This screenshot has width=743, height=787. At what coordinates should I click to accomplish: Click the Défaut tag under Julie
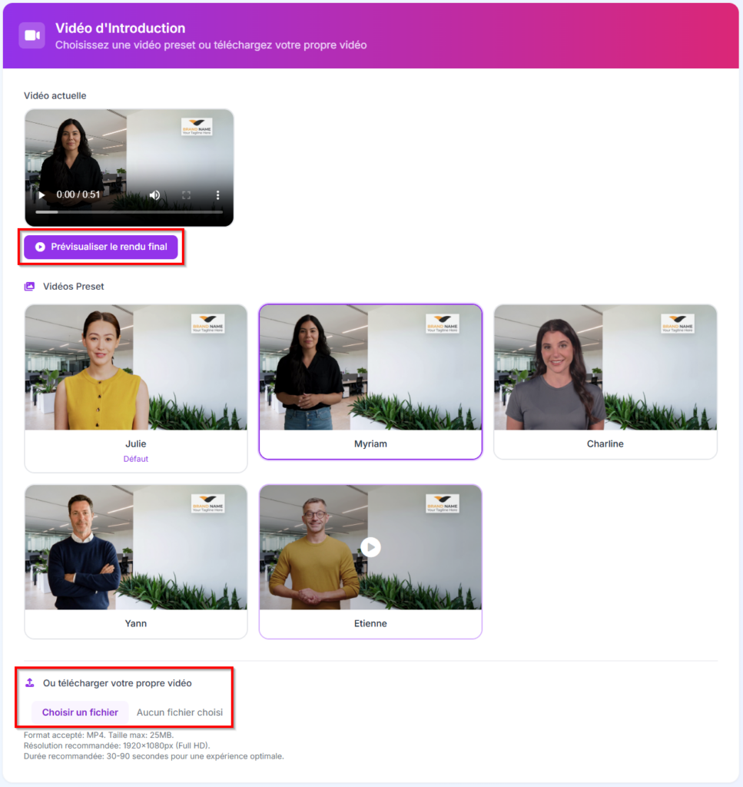pyautogui.click(x=136, y=459)
